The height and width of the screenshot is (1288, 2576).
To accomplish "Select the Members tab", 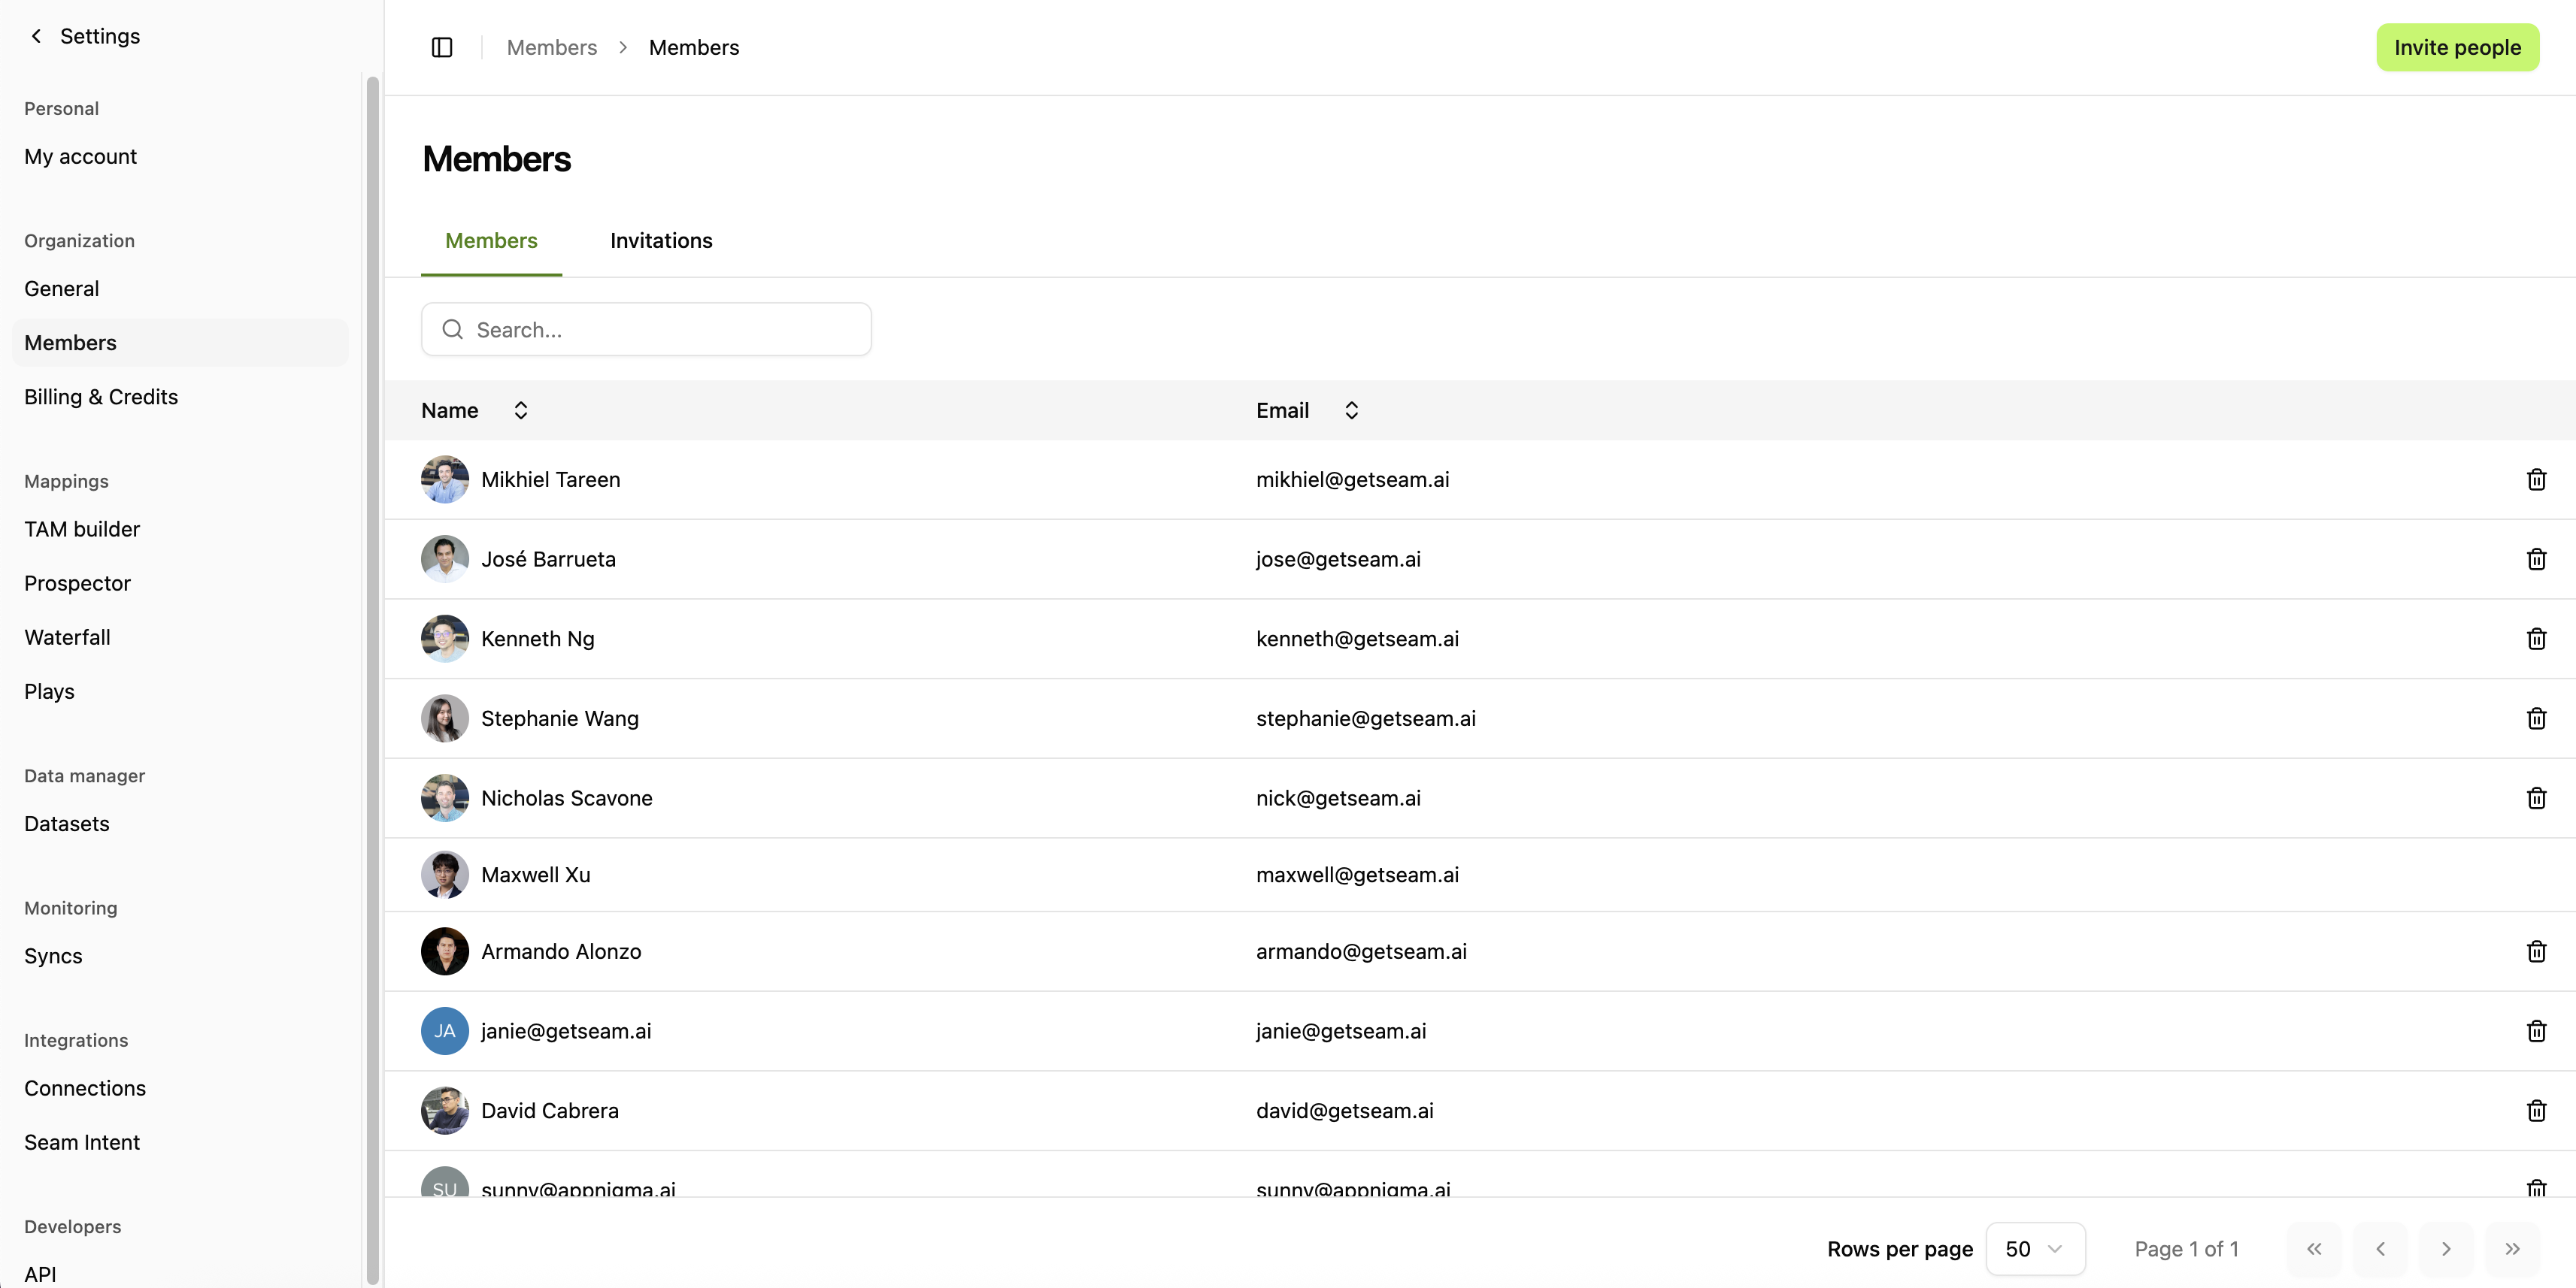I will (x=491, y=240).
